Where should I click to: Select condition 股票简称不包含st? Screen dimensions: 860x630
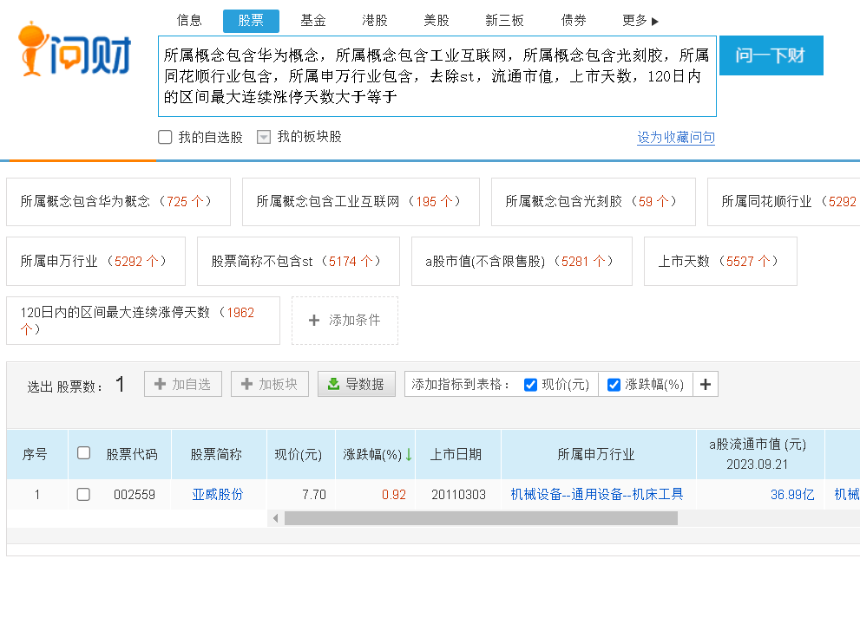[299, 262]
